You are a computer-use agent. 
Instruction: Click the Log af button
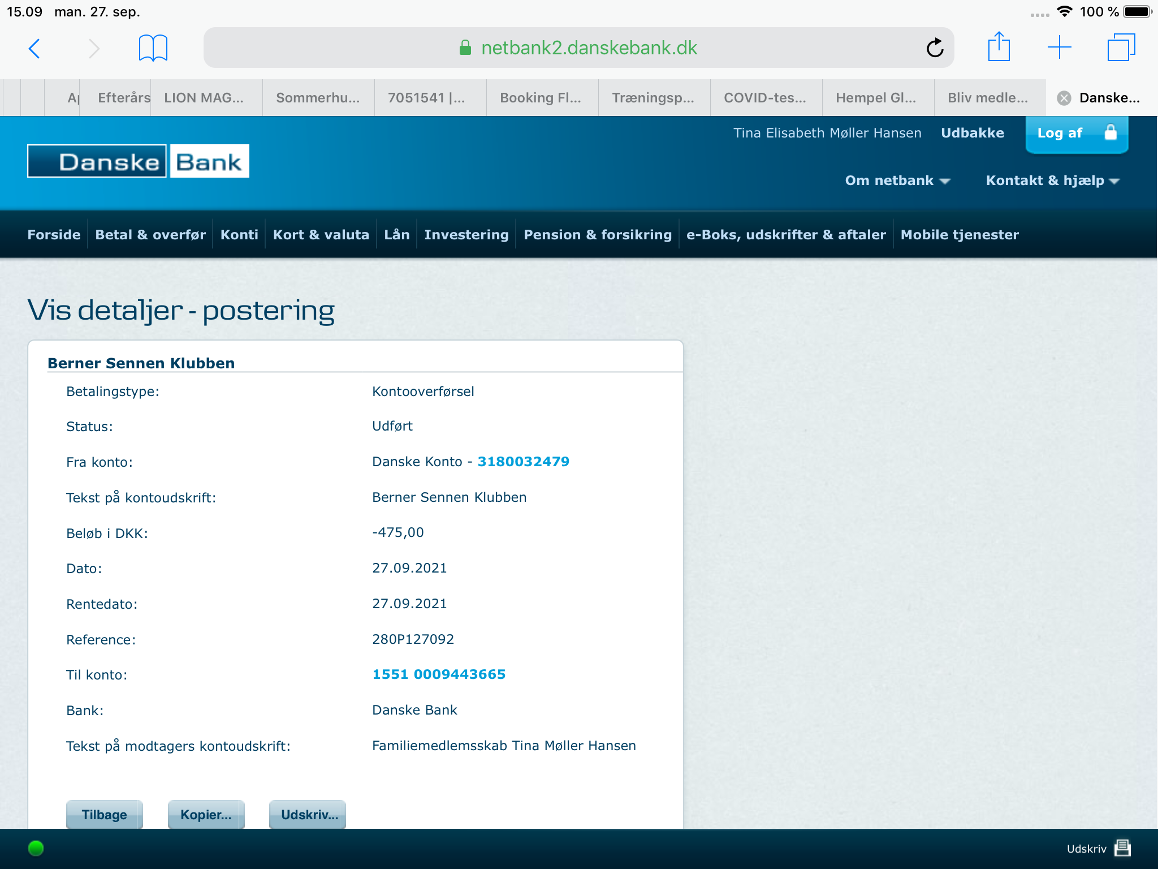pyautogui.click(x=1077, y=134)
